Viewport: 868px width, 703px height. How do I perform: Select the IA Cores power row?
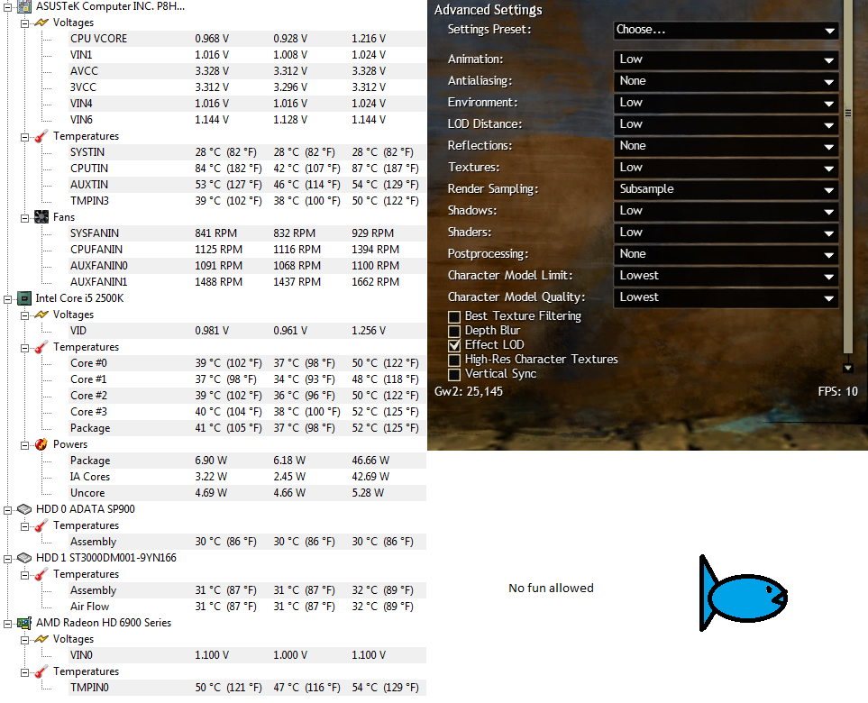(x=247, y=477)
